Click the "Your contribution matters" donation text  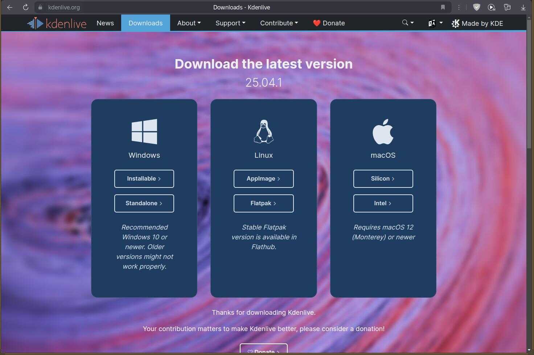[x=264, y=329]
